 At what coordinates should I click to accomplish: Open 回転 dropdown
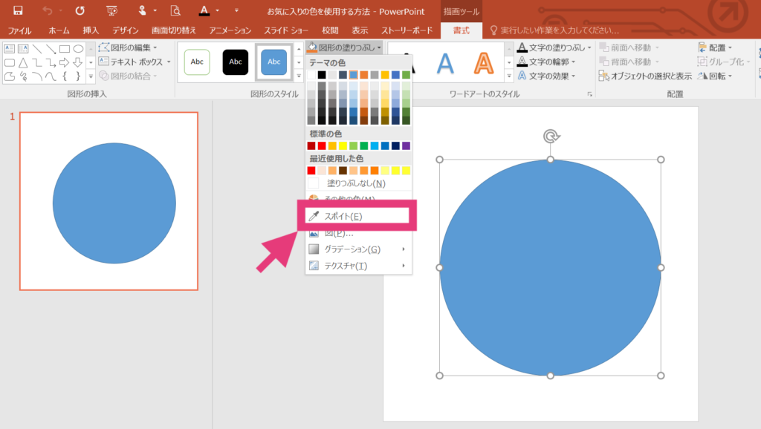coord(715,76)
